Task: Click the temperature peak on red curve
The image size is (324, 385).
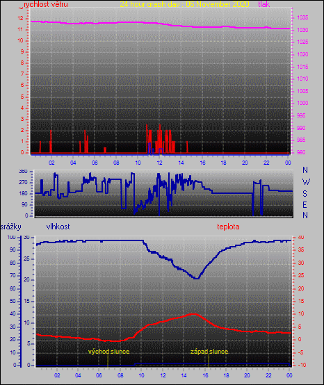Action: tap(193, 314)
